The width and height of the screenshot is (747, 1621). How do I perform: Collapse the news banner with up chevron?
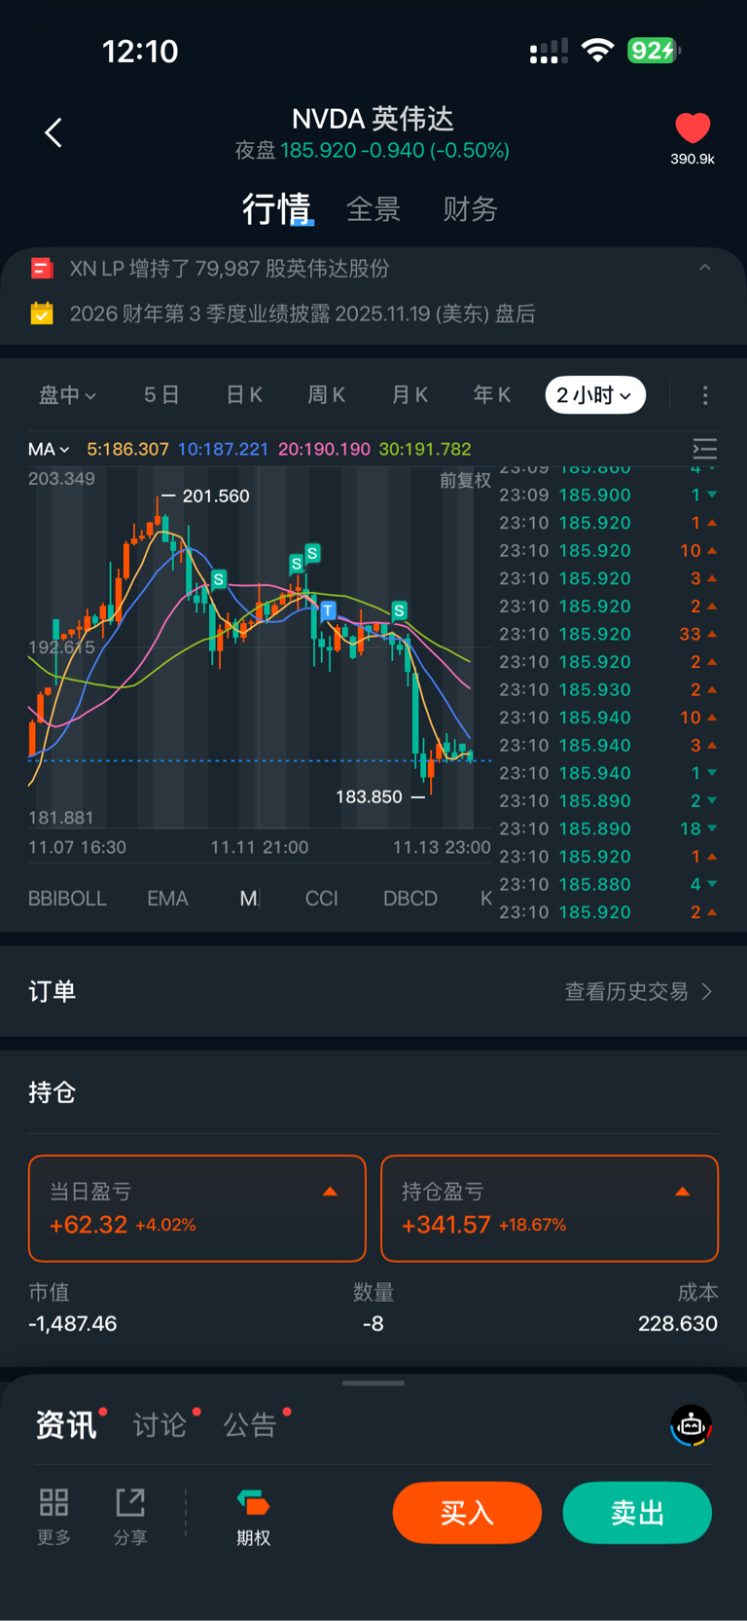click(x=705, y=268)
